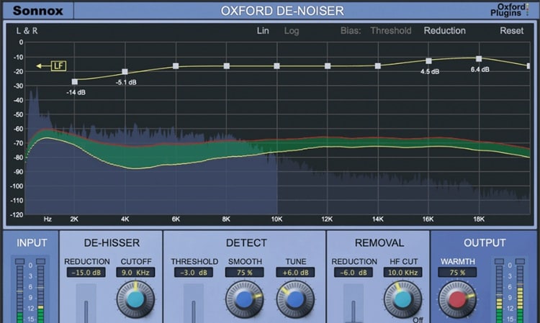Select the bias curve node at 10K
Viewport: 540px width, 323px height.
click(277, 66)
